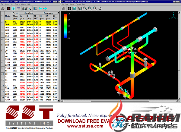Click the ratio value 3.28 in row 5

(36, 48)
